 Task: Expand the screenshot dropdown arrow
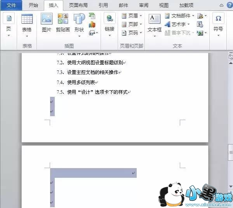click(97, 33)
